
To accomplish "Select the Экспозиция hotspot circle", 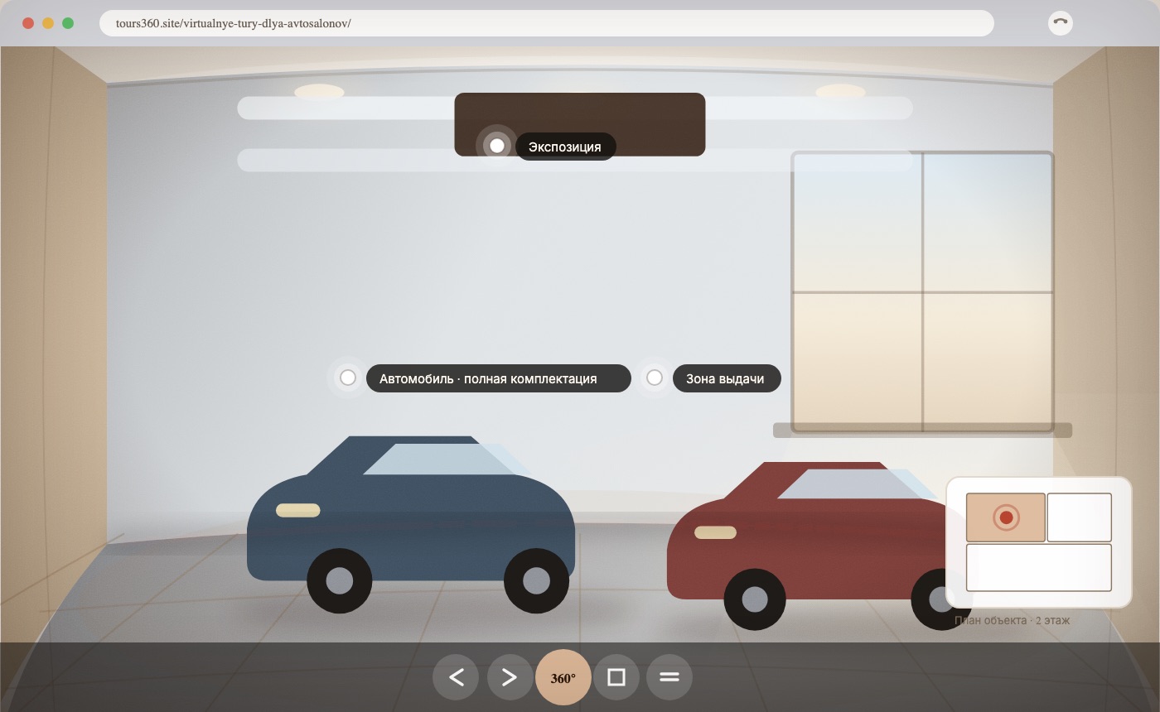I will [496, 146].
